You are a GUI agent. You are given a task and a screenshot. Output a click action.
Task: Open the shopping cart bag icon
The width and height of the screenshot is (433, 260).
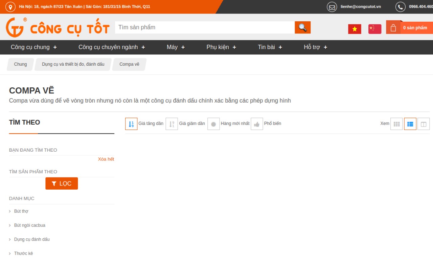click(x=393, y=28)
